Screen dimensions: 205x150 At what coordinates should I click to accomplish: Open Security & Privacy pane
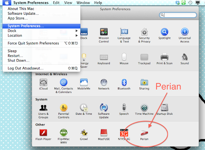click(144, 32)
